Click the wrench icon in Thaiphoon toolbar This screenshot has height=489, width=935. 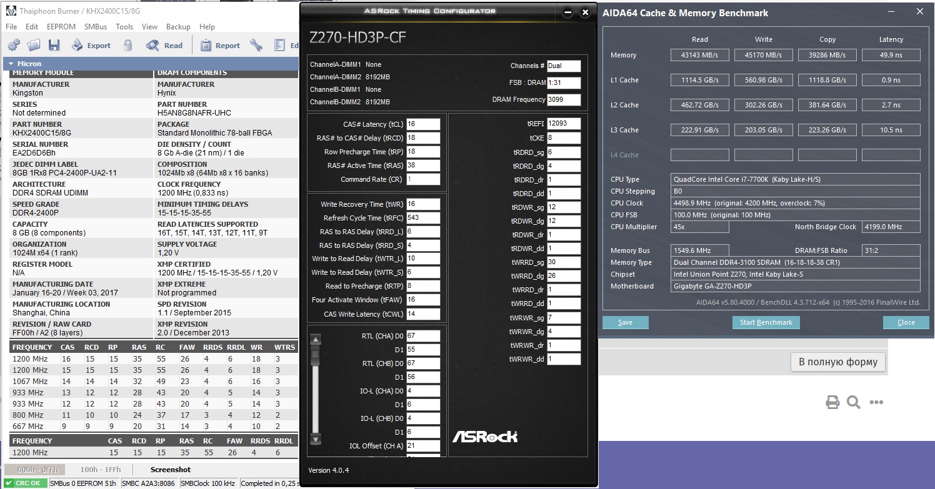point(256,45)
